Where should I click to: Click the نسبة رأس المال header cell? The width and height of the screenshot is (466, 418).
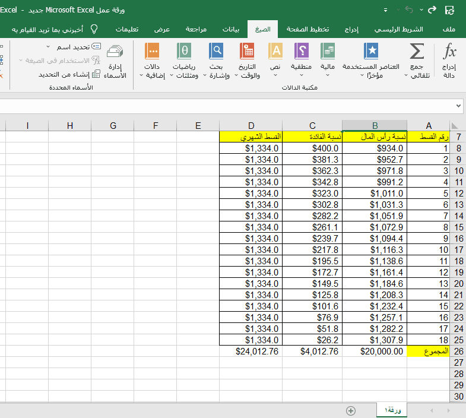[375, 137]
